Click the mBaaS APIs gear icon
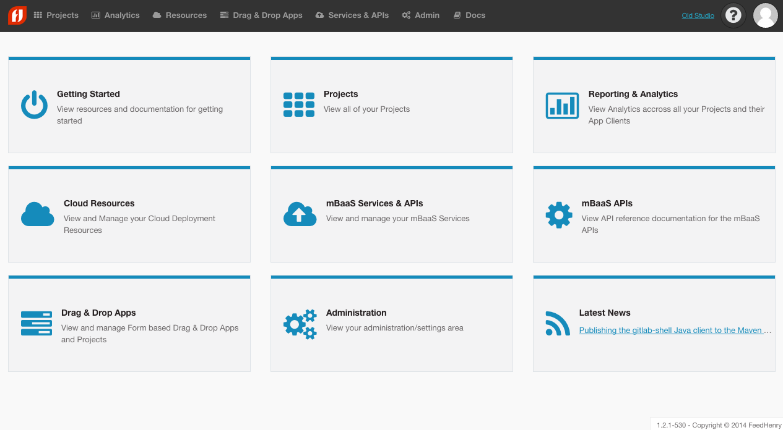Screen dimensions: 783x430 coord(559,215)
